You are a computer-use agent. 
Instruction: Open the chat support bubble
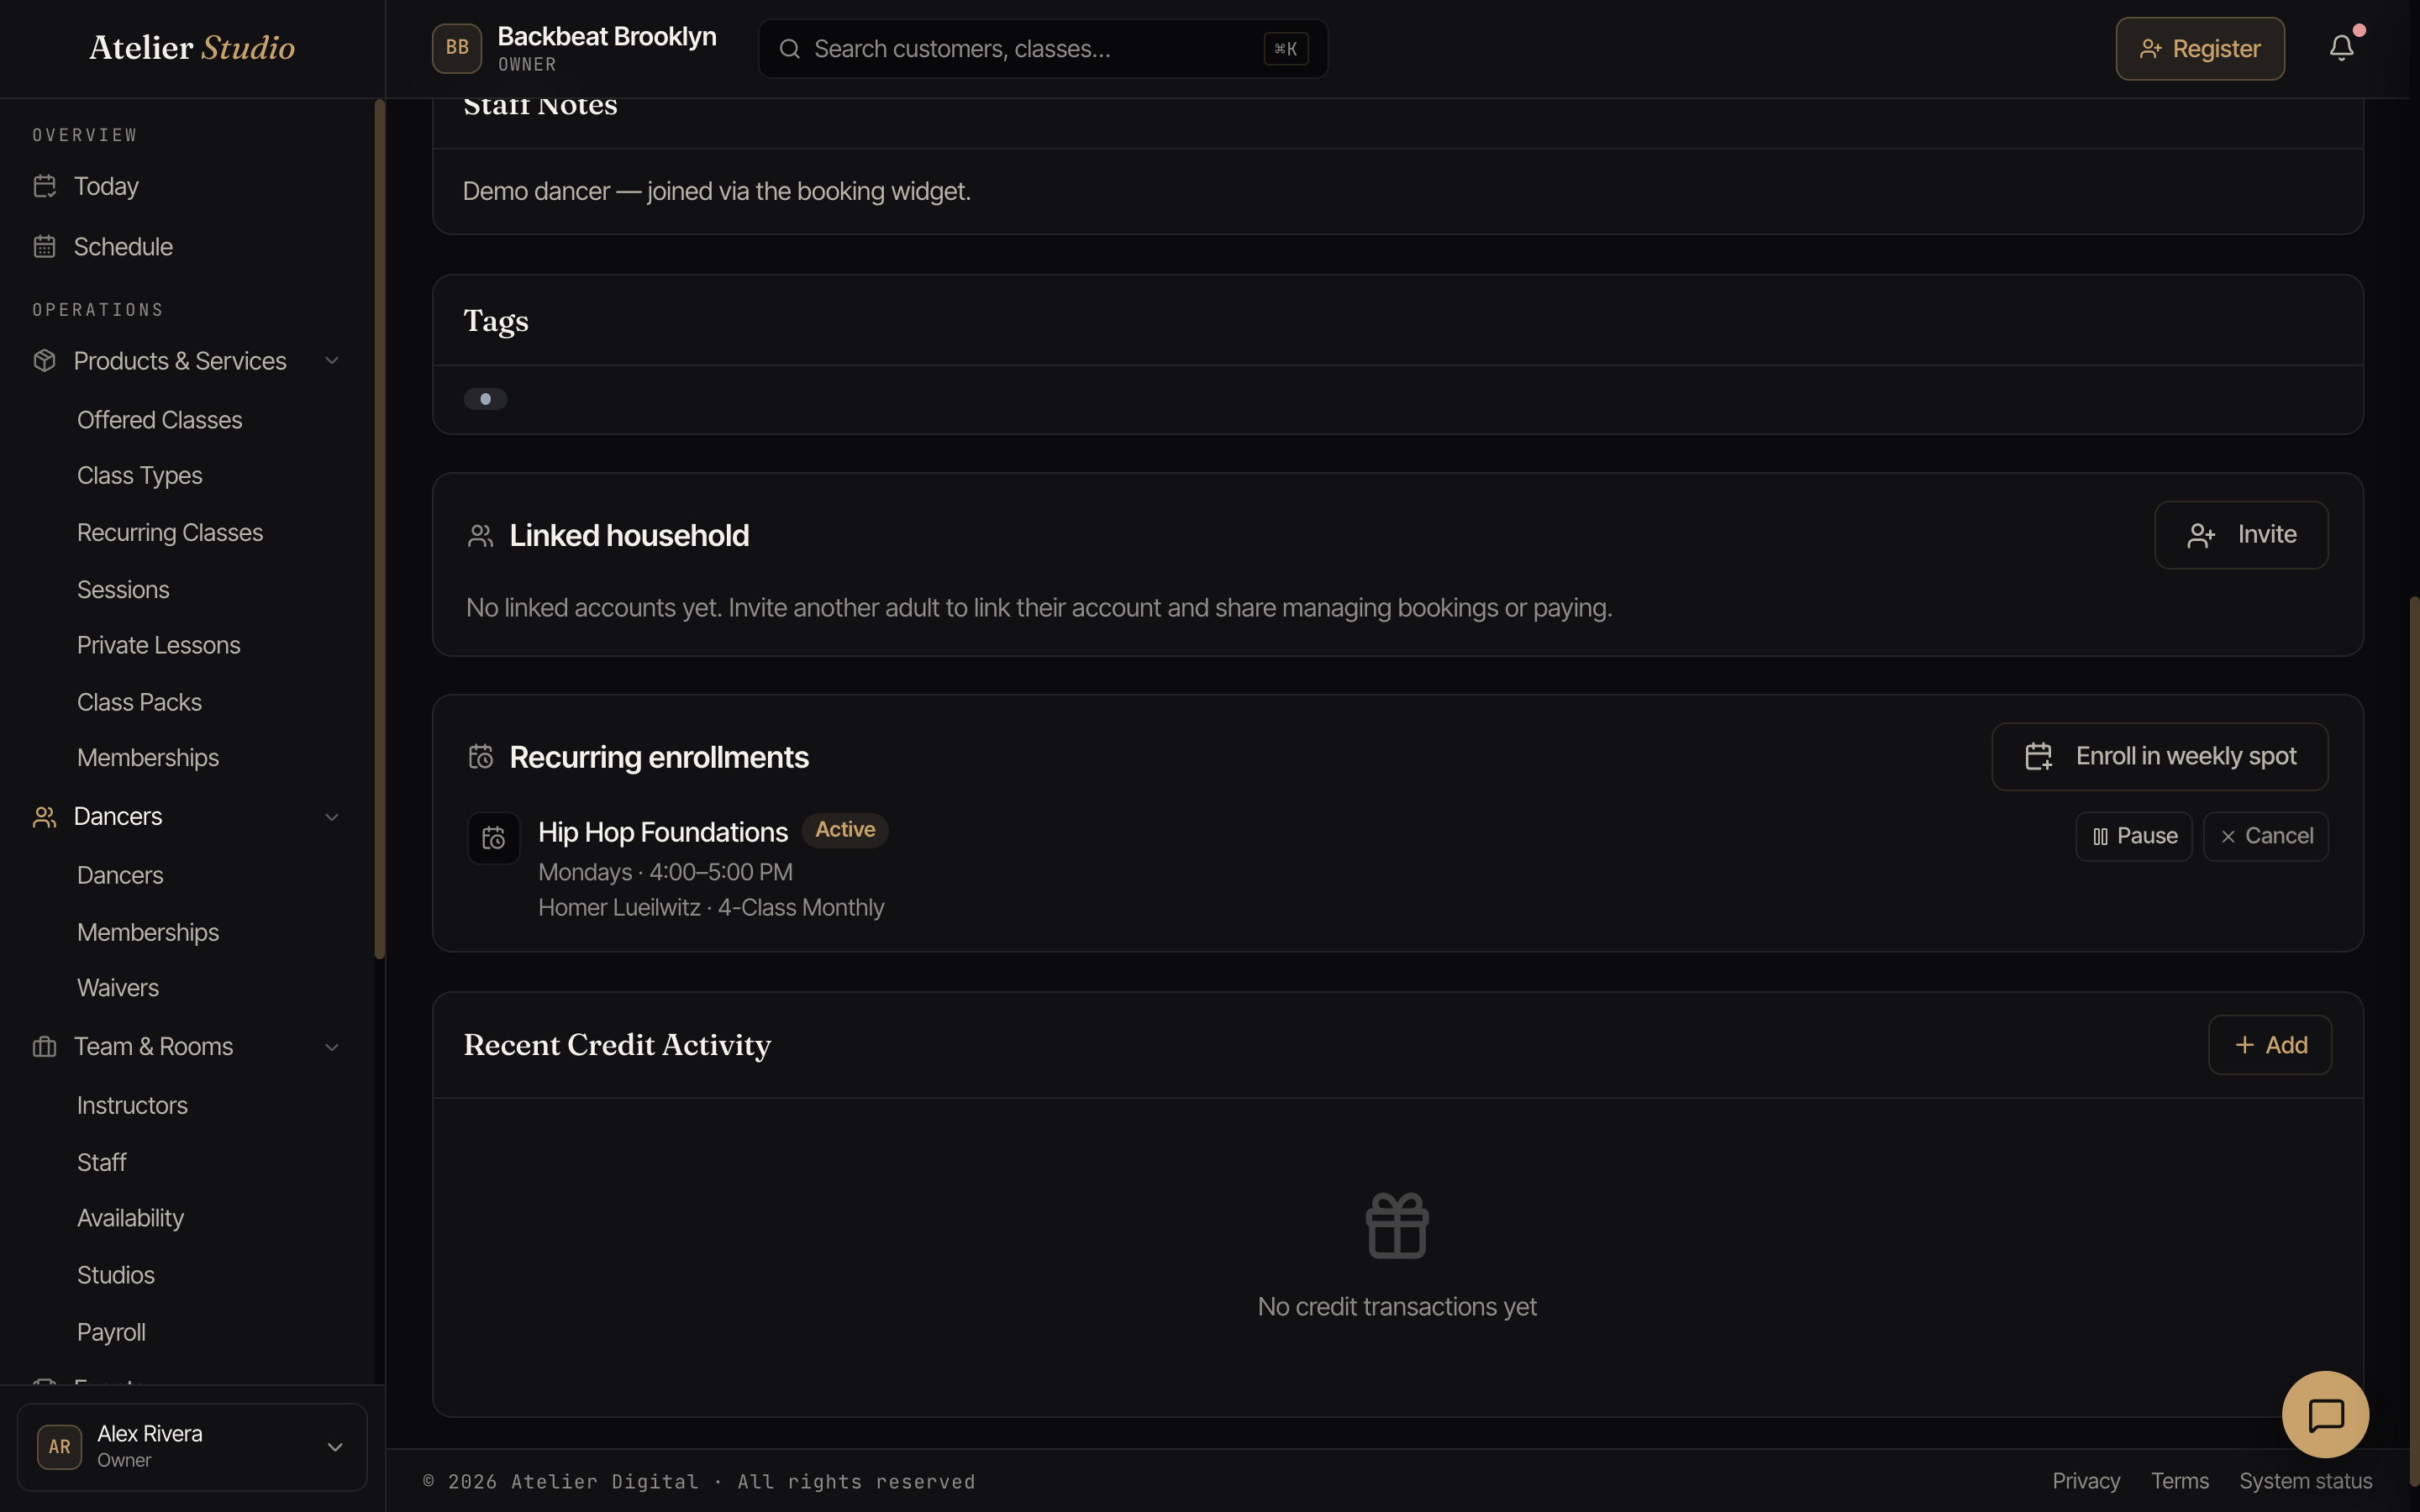[x=2325, y=1415]
